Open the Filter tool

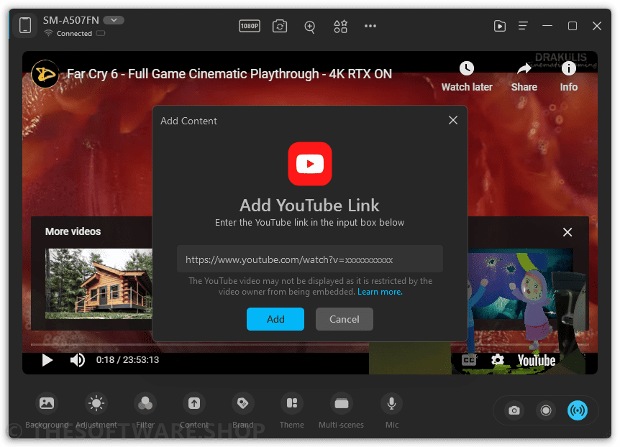[x=145, y=411]
